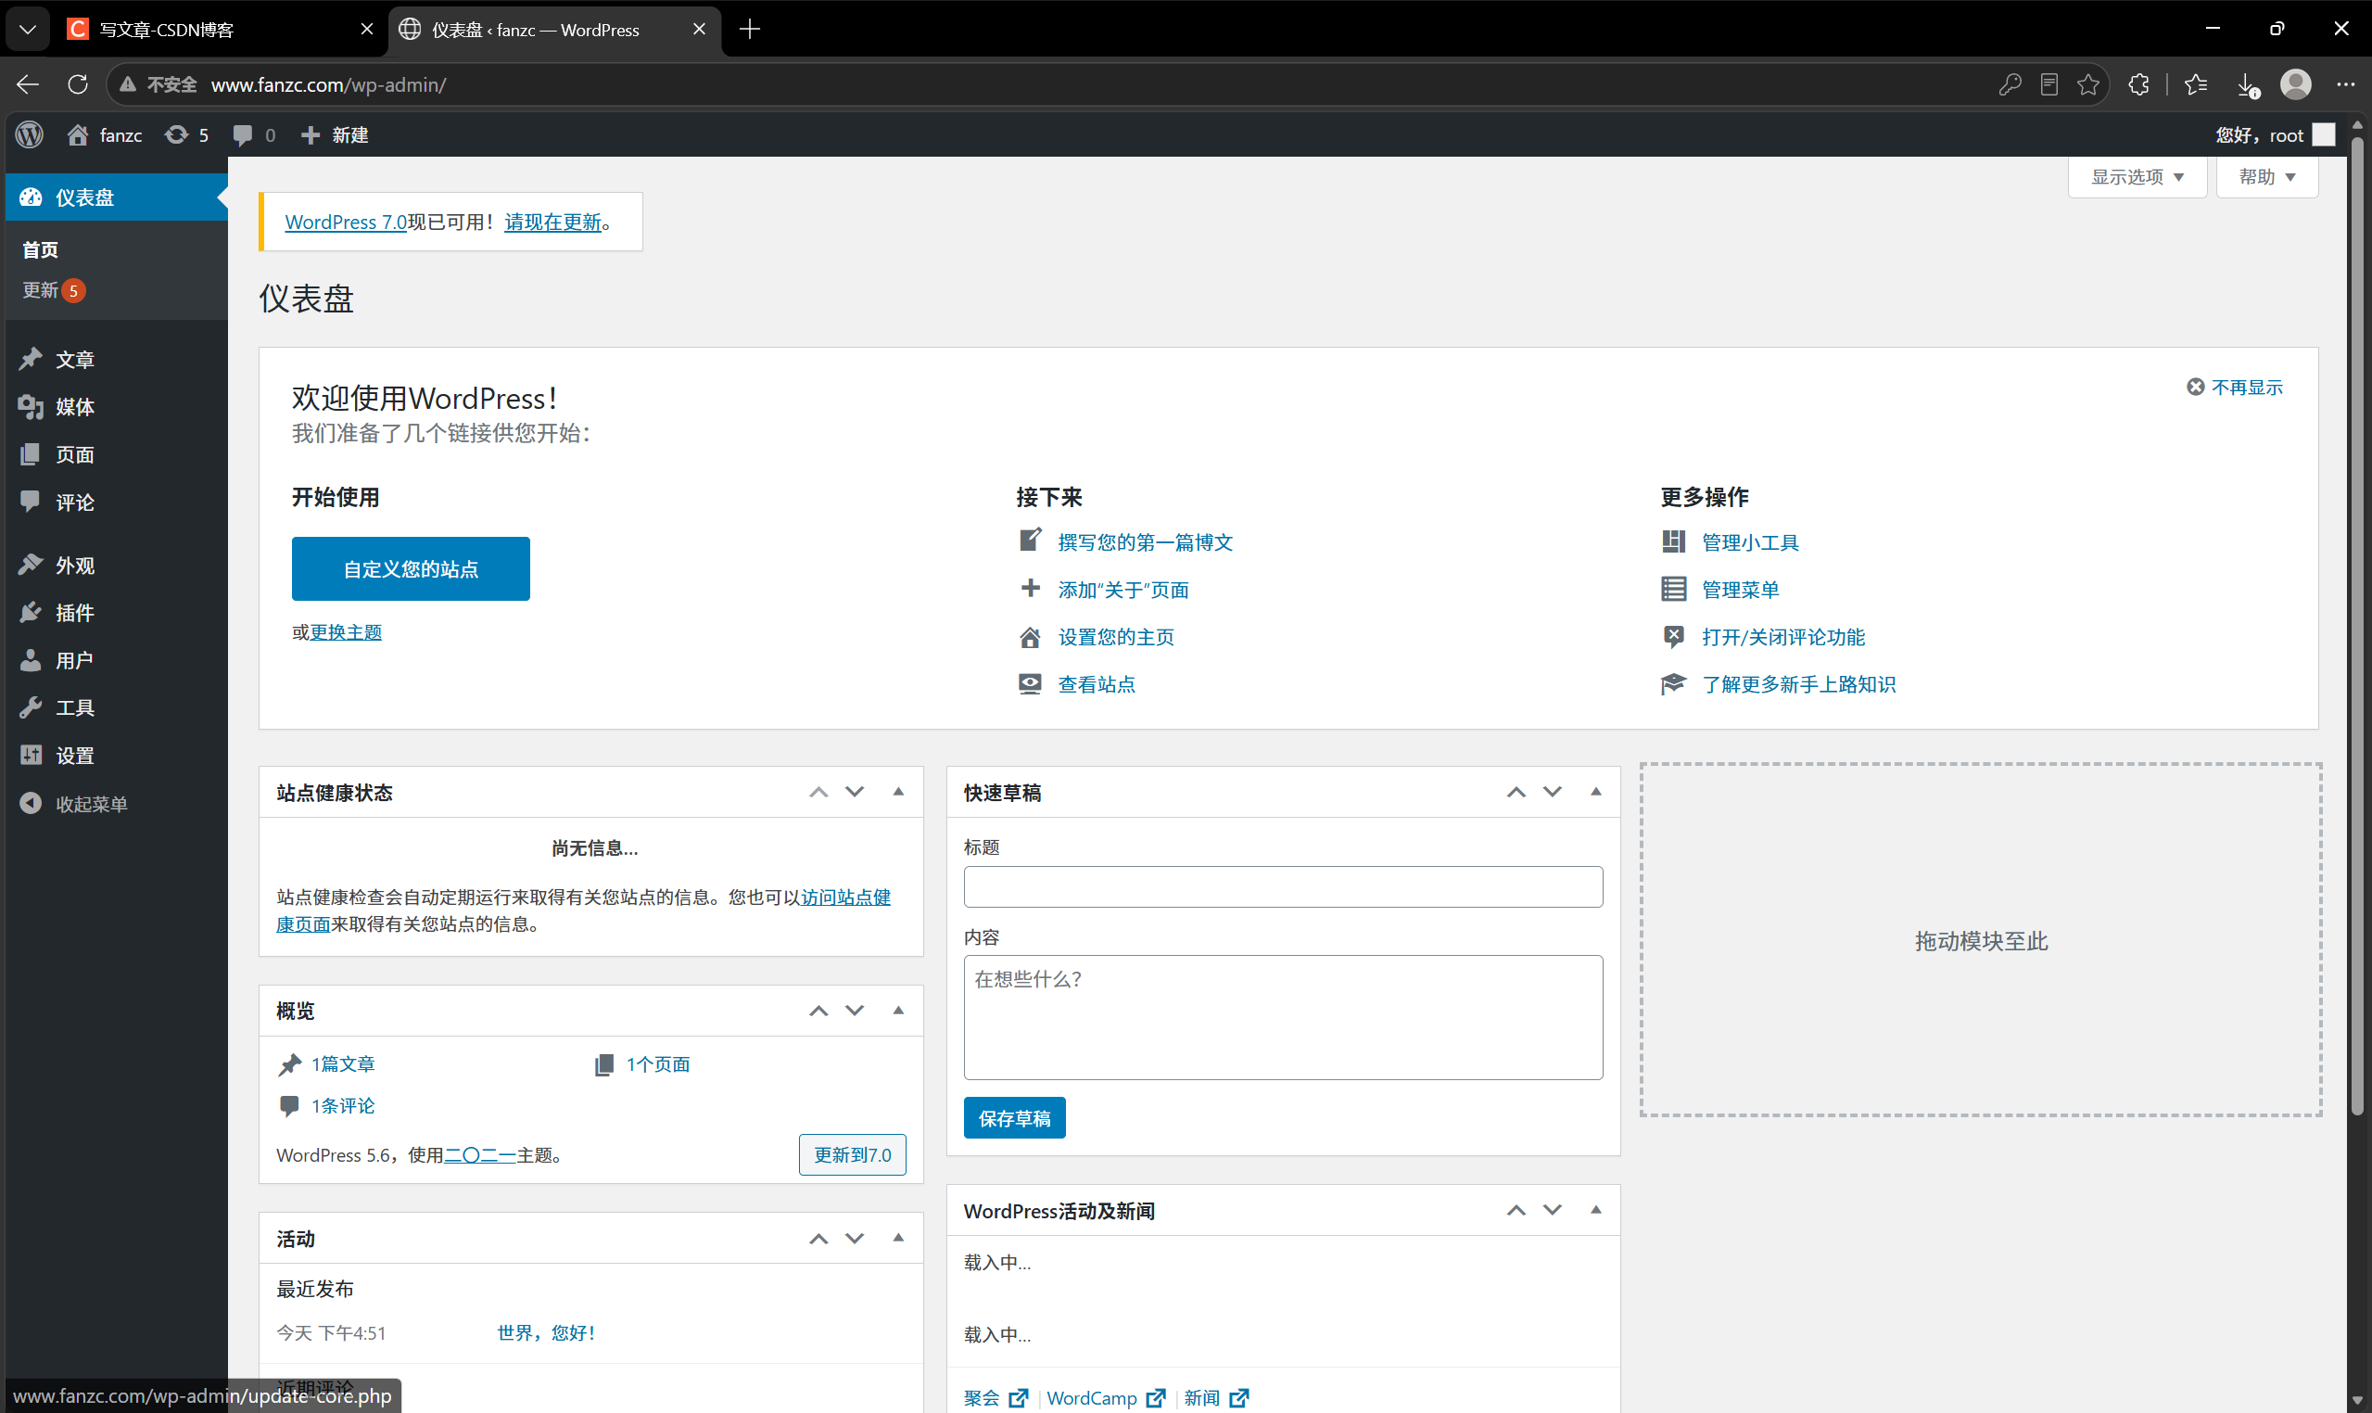This screenshot has width=2372, height=1413.
Task: Move 站点健康状态 widget up
Action: (x=818, y=792)
